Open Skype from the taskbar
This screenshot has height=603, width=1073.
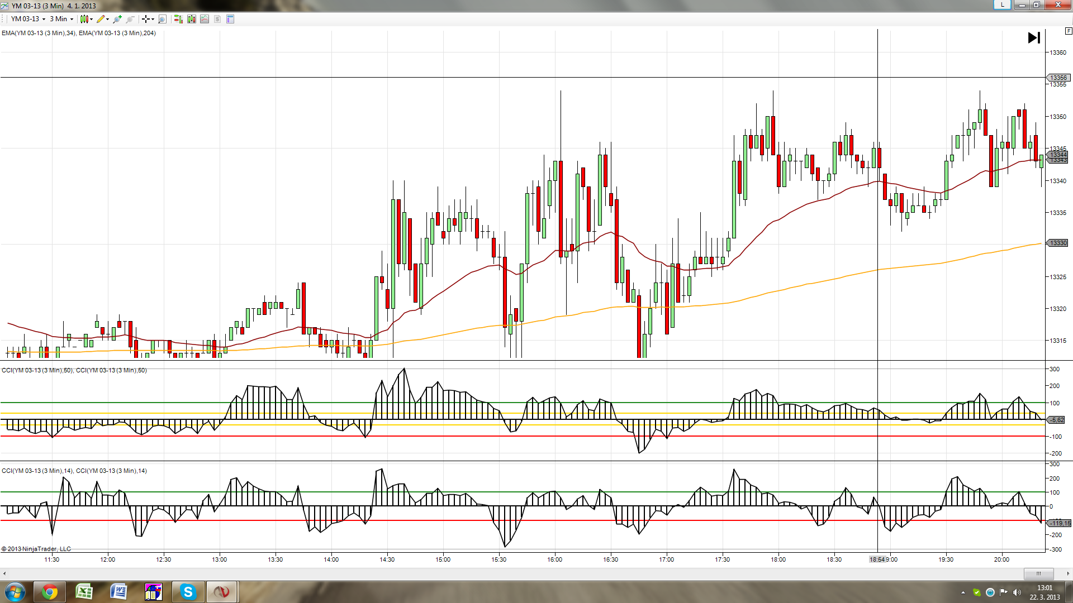(x=188, y=592)
